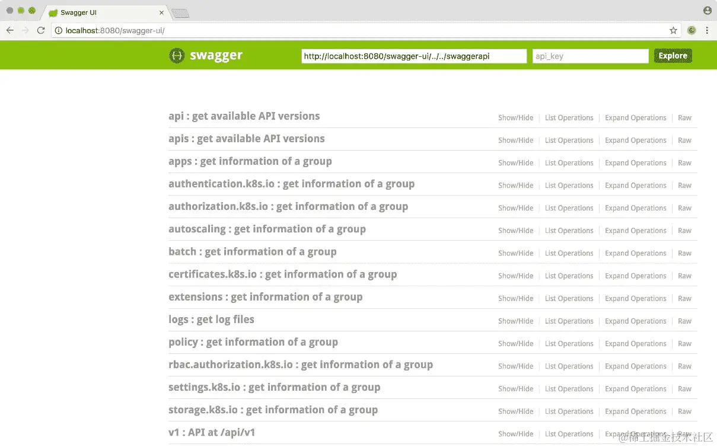The height and width of the screenshot is (447, 717).
Task: Click List Operations for storage.k8s.io row
Action: point(569,411)
